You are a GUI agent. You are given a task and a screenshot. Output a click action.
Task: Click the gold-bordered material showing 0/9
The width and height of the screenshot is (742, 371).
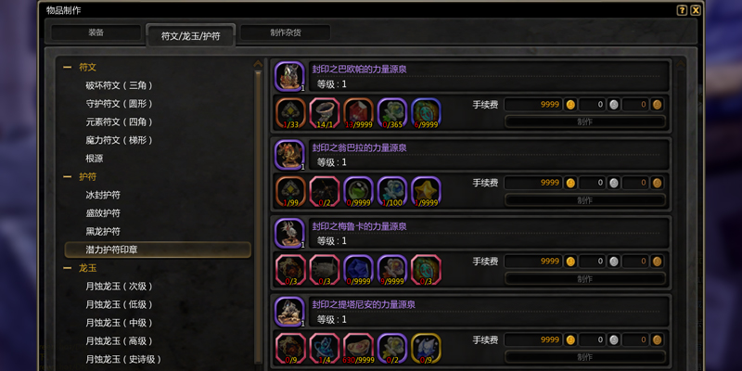click(426, 349)
